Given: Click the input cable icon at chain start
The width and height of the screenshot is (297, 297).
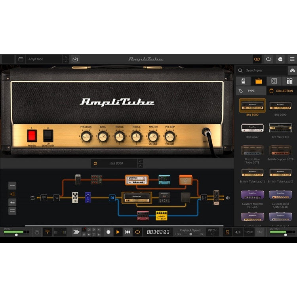Looking at the screenshot, I should 32,198.
